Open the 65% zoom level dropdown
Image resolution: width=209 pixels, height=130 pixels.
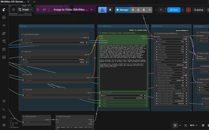click(x=193, y=125)
